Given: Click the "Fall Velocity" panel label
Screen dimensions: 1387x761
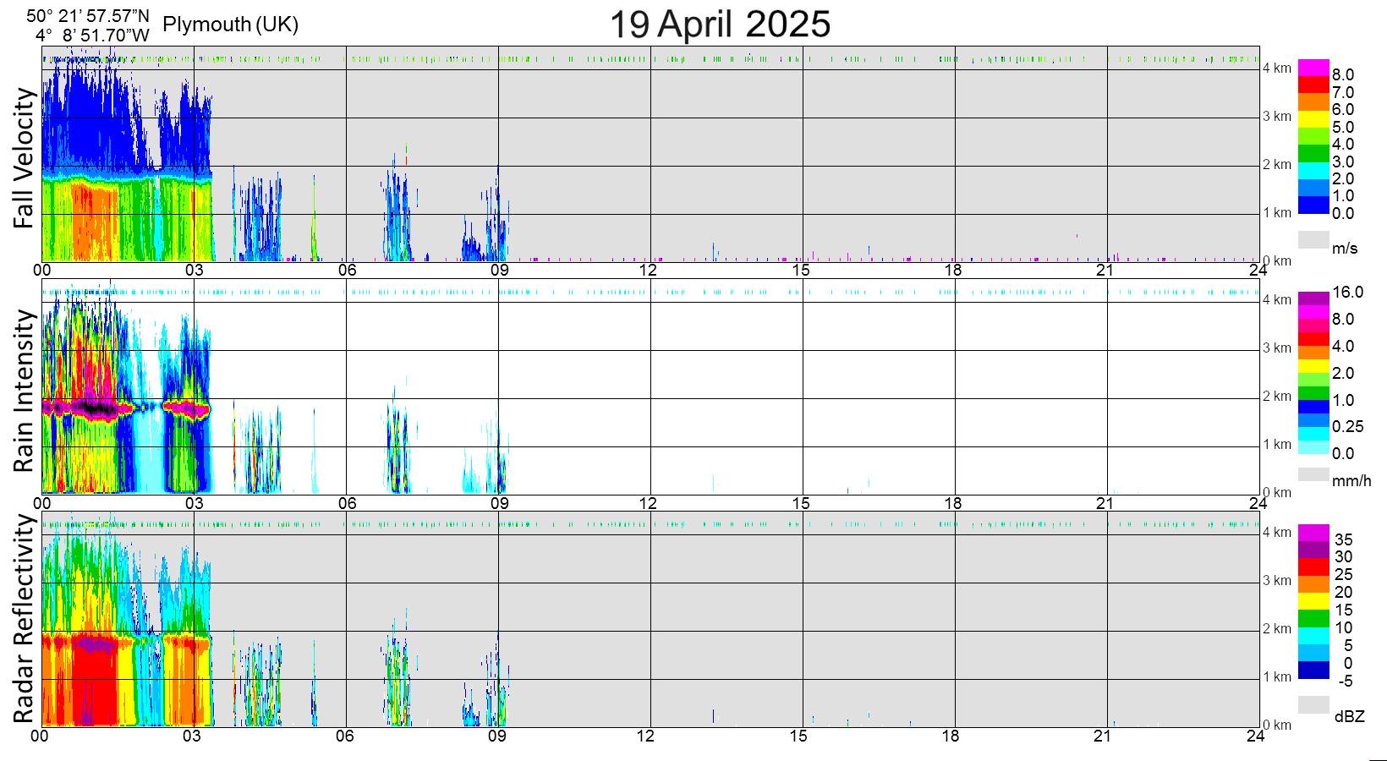Looking at the screenshot, I should [x=23, y=158].
